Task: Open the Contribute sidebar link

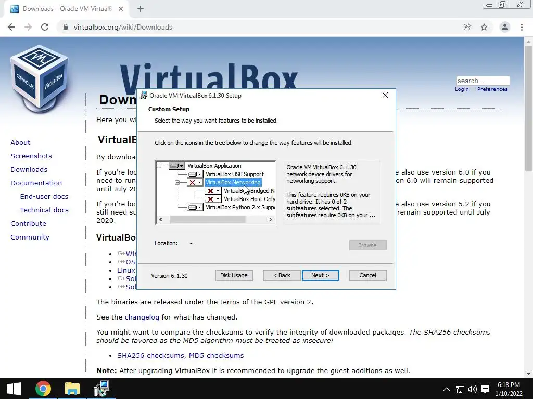Action: click(x=28, y=223)
